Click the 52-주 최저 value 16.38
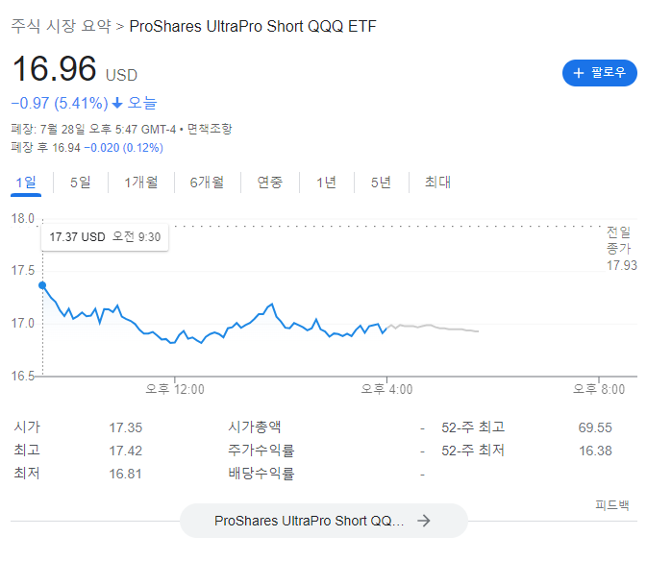Image resolution: width=647 pixels, height=561 pixels. [x=595, y=451]
